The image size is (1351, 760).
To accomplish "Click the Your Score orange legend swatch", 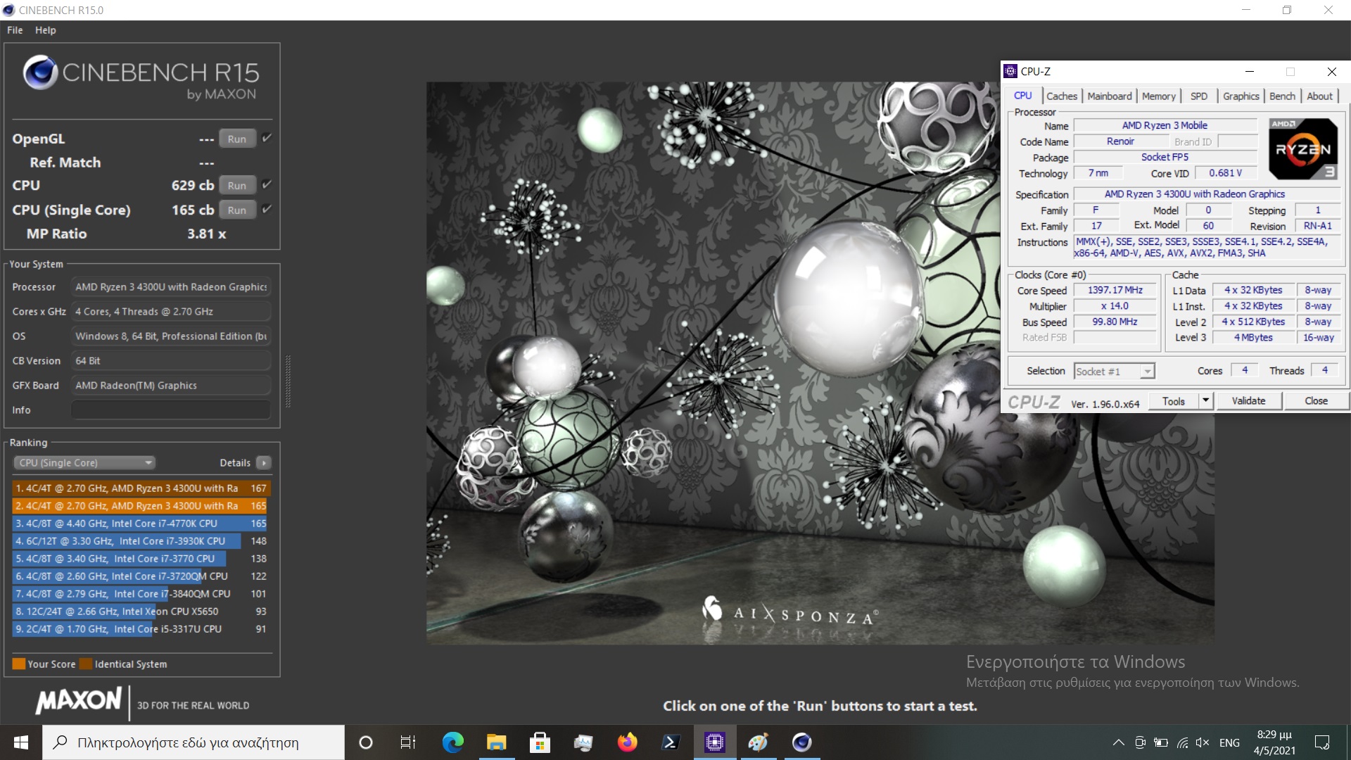I will [x=19, y=664].
